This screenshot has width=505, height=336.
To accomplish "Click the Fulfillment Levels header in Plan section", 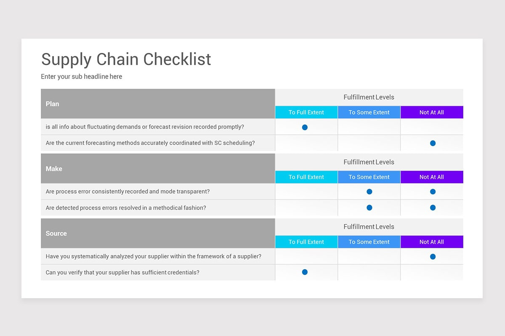I will [x=369, y=97].
